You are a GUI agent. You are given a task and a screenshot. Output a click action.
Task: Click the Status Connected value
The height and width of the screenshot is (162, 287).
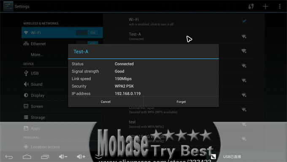[124, 64]
